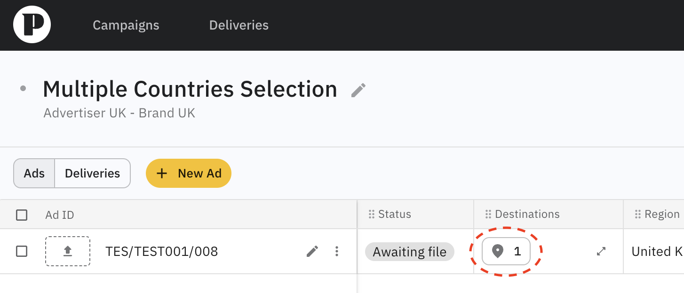Screen dimensions: 684x293
Task: Grab the Destinations column drag handle
Action: [488, 215]
